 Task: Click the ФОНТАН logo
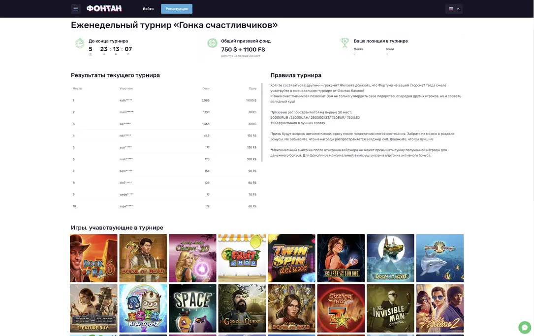104,9
